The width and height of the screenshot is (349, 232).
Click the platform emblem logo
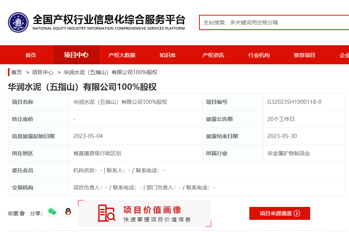pos(18,22)
